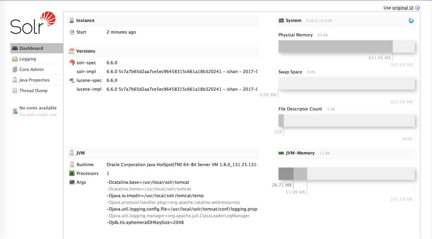Viewport: 432px width, 239px height.
Task: Click the File Descriptor Count bar
Action: 346,120
